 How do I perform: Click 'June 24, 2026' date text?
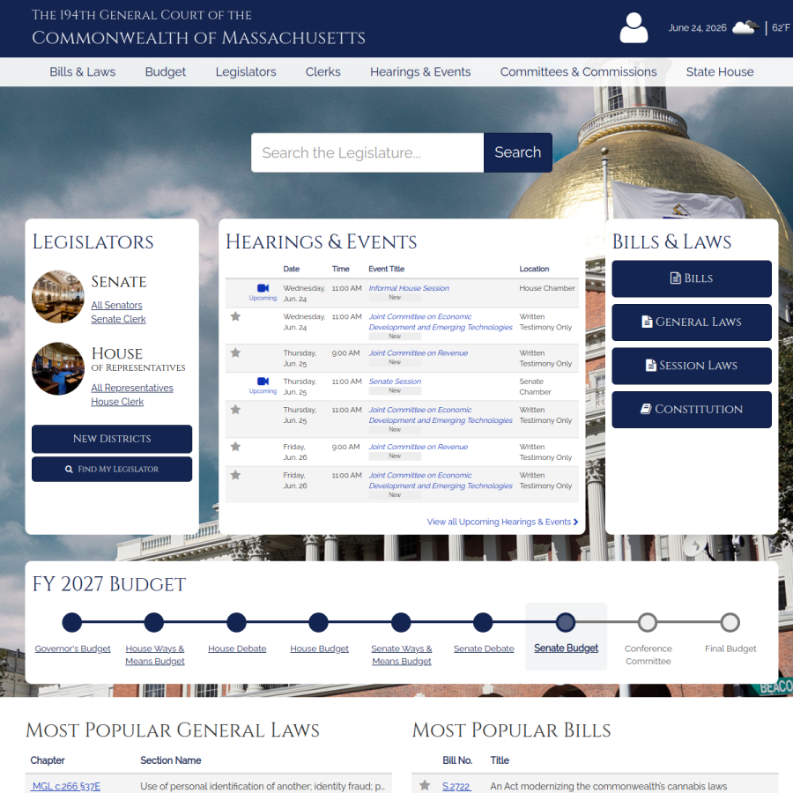698,28
